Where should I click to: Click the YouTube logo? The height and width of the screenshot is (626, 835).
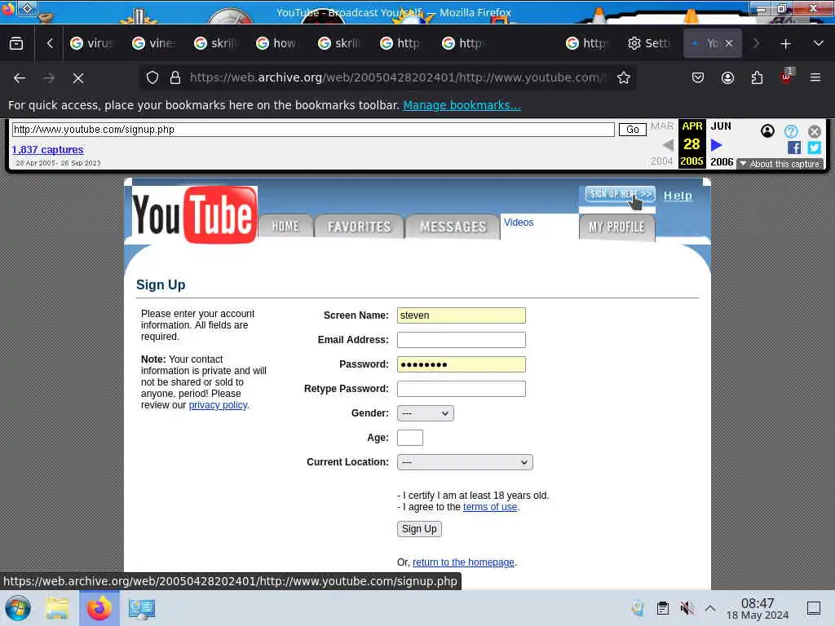click(194, 214)
